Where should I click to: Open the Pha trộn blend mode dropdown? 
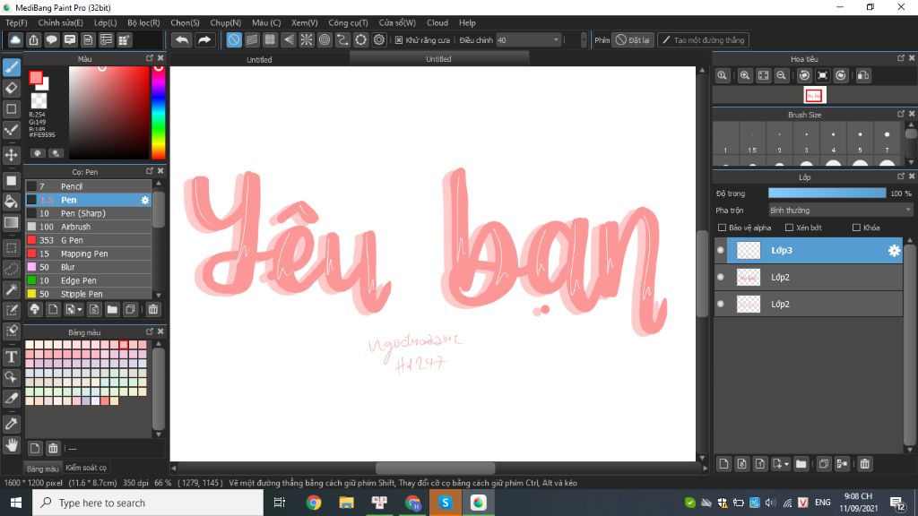(x=841, y=210)
